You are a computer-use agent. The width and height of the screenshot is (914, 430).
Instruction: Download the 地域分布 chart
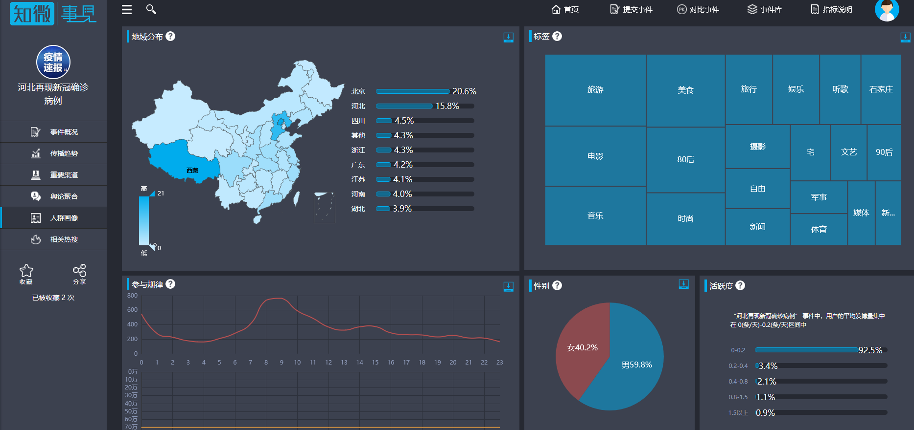pos(509,38)
